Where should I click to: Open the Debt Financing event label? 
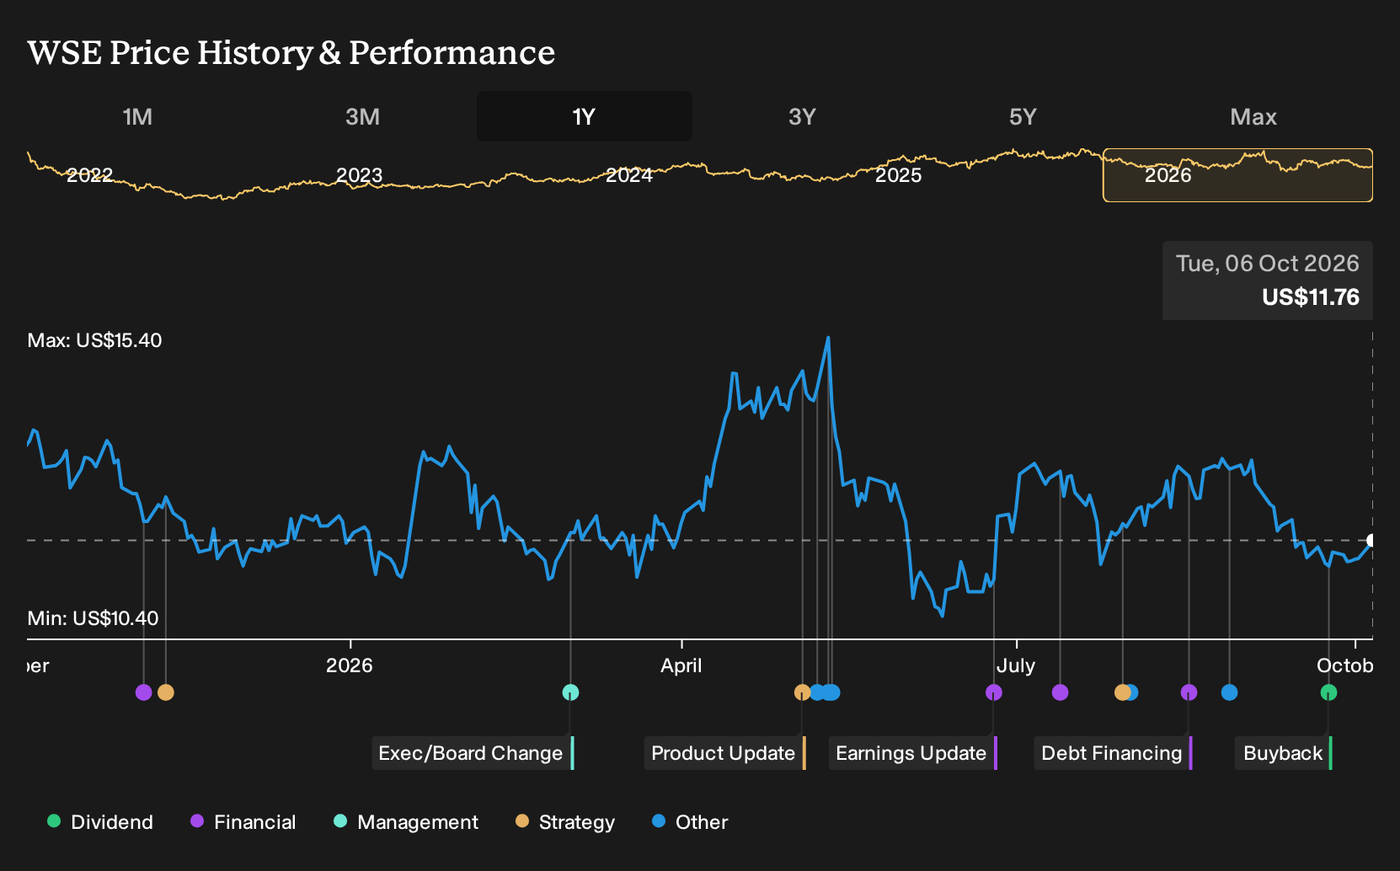coord(1114,753)
